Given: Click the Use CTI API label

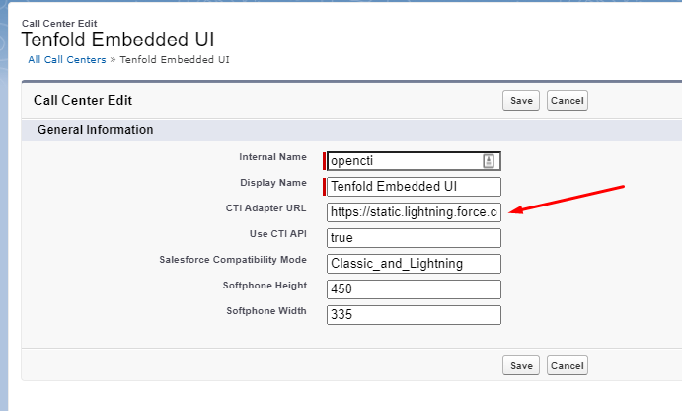Looking at the screenshot, I should (x=278, y=234).
